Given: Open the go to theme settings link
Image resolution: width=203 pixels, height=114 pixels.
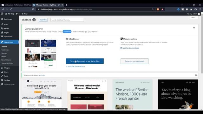Looking at the screenshot, I should click(x=75, y=66).
